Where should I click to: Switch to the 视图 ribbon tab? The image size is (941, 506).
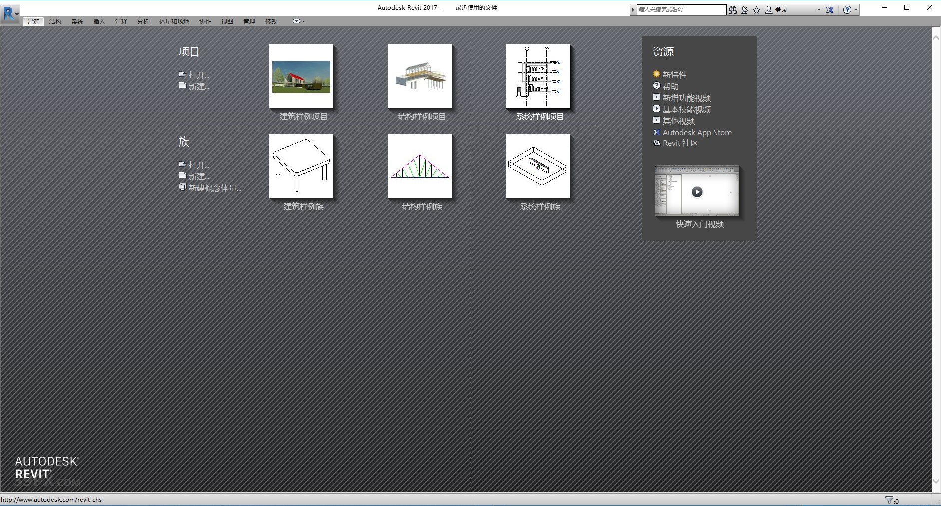227,22
